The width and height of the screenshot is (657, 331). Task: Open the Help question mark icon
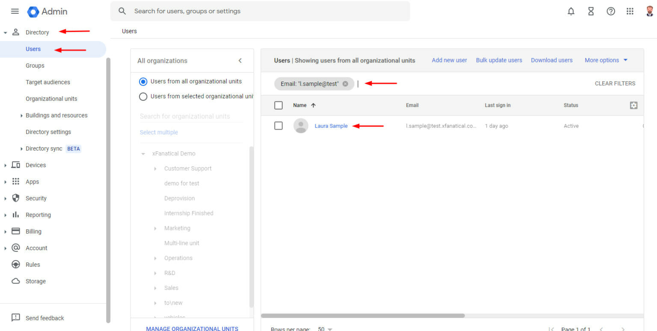(x=610, y=11)
